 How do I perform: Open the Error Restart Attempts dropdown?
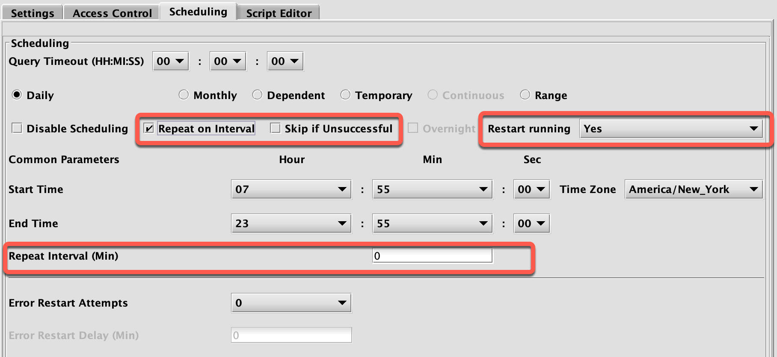tap(291, 303)
